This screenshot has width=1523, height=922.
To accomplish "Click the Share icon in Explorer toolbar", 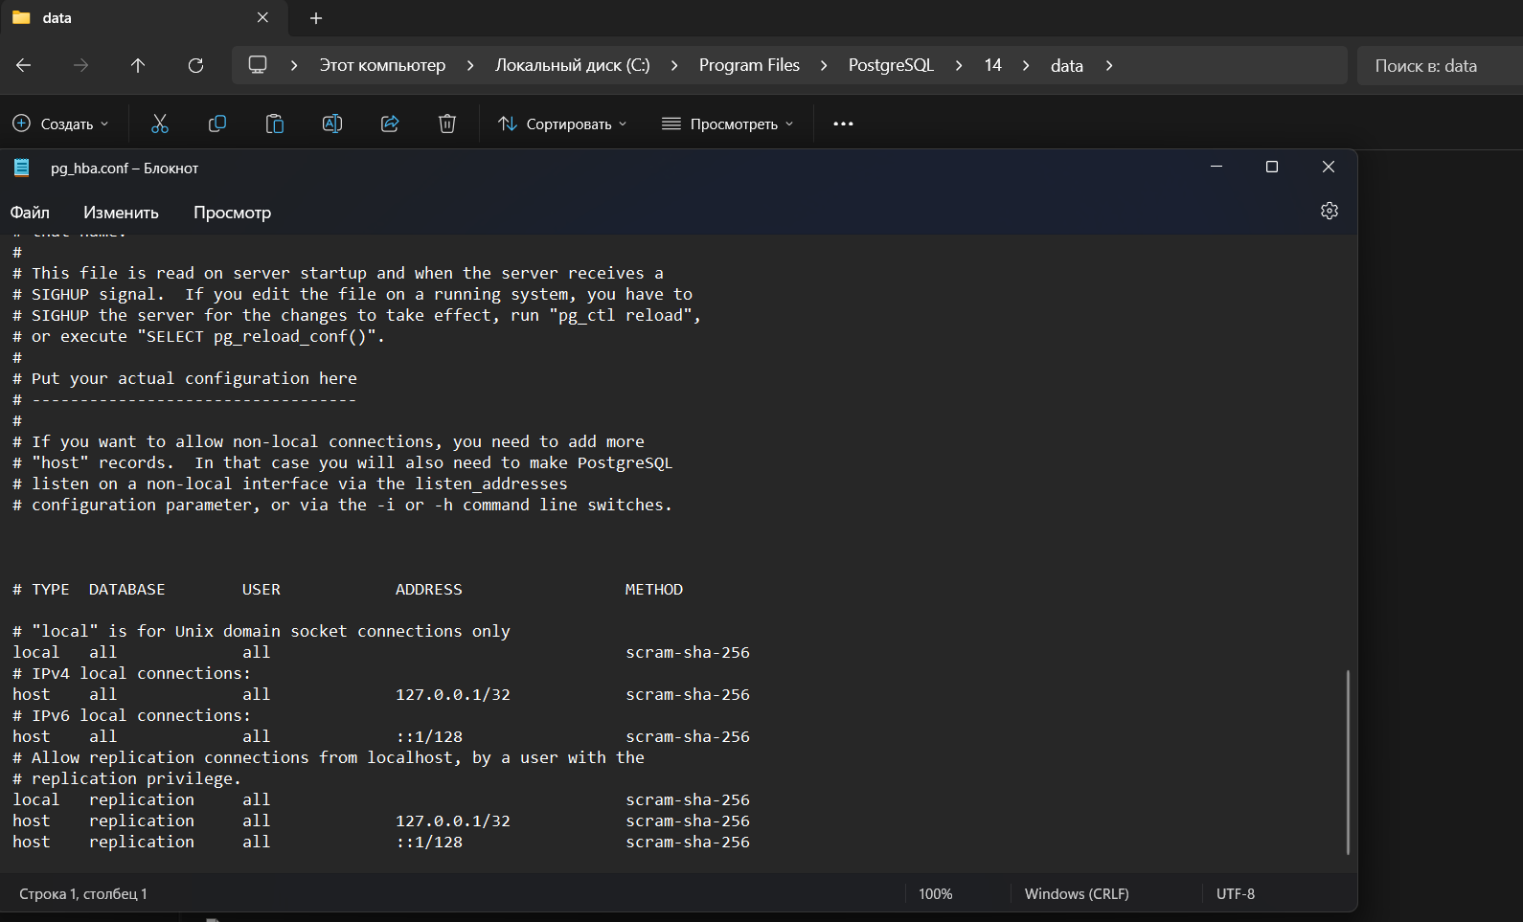I will [x=390, y=124].
